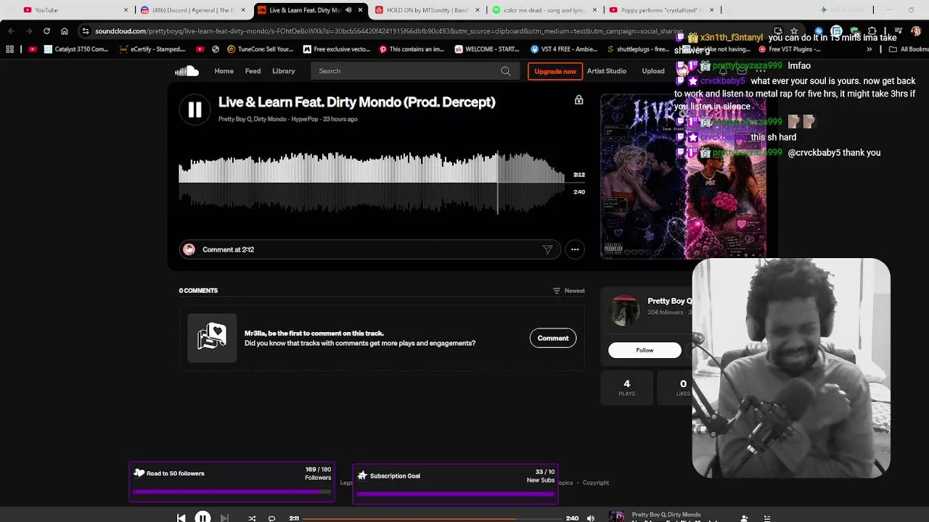
Task: Open the Live & Learn cover artwork
Action: point(683,177)
